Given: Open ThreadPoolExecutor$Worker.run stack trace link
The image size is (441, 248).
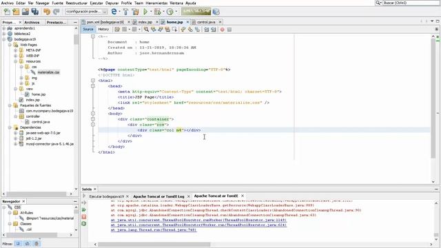Looking at the screenshot, I should [x=198, y=225].
